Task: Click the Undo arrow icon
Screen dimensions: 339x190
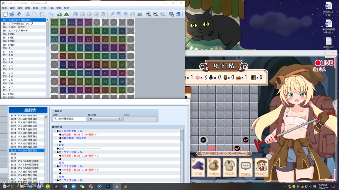Action: tap(50, 14)
